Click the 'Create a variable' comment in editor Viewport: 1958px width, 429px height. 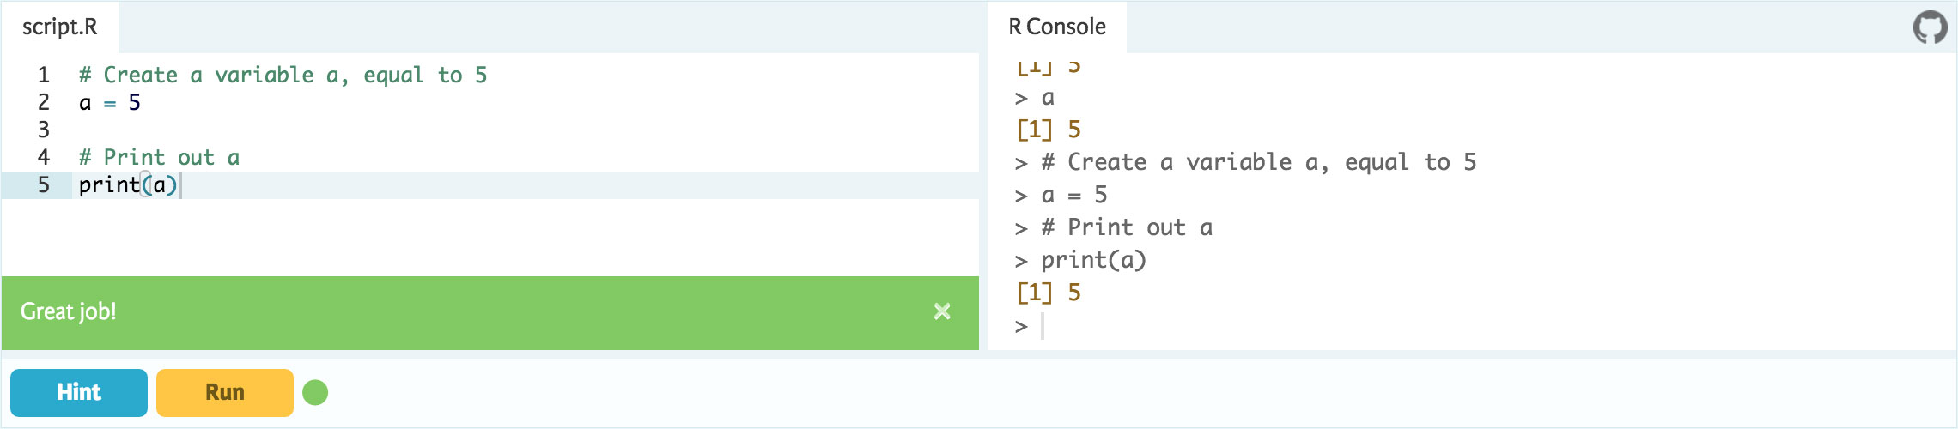coord(283,76)
